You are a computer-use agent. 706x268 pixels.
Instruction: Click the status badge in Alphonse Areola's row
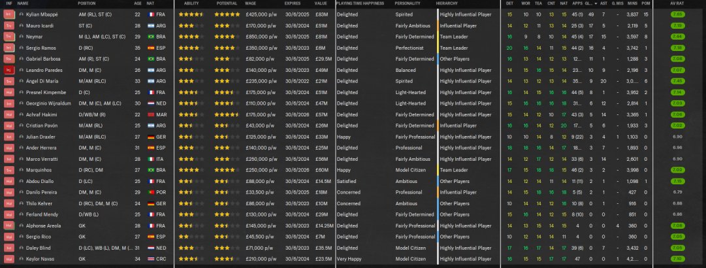pos(9,226)
